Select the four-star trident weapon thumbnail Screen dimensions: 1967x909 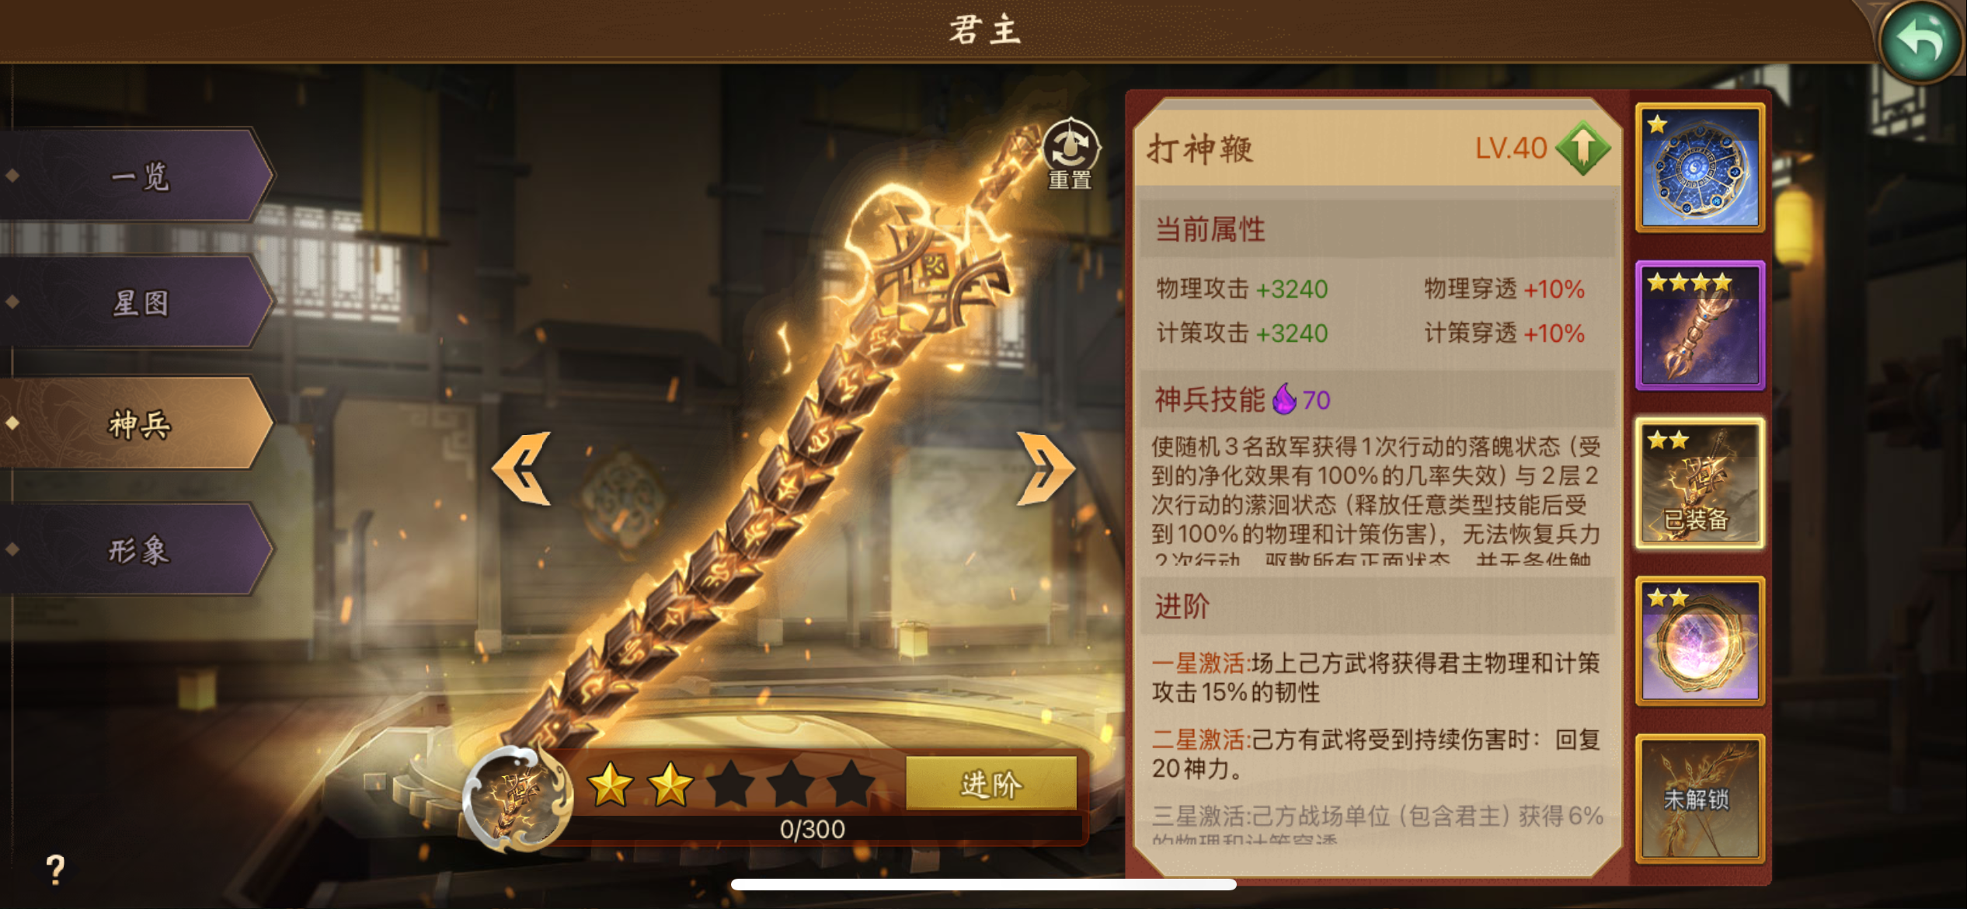click(x=1700, y=326)
